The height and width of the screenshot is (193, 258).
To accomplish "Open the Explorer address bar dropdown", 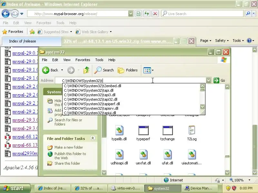I will [x=208, y=80].
